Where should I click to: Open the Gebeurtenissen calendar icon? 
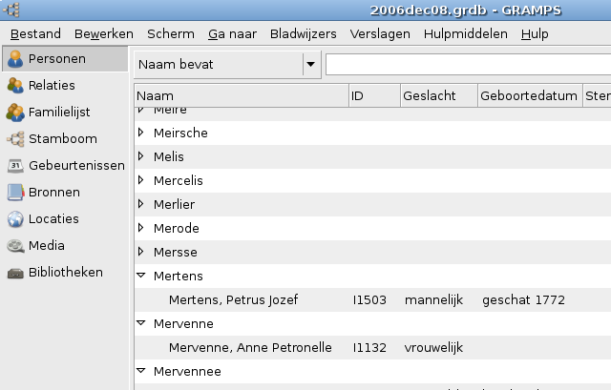tap(15, 166)
